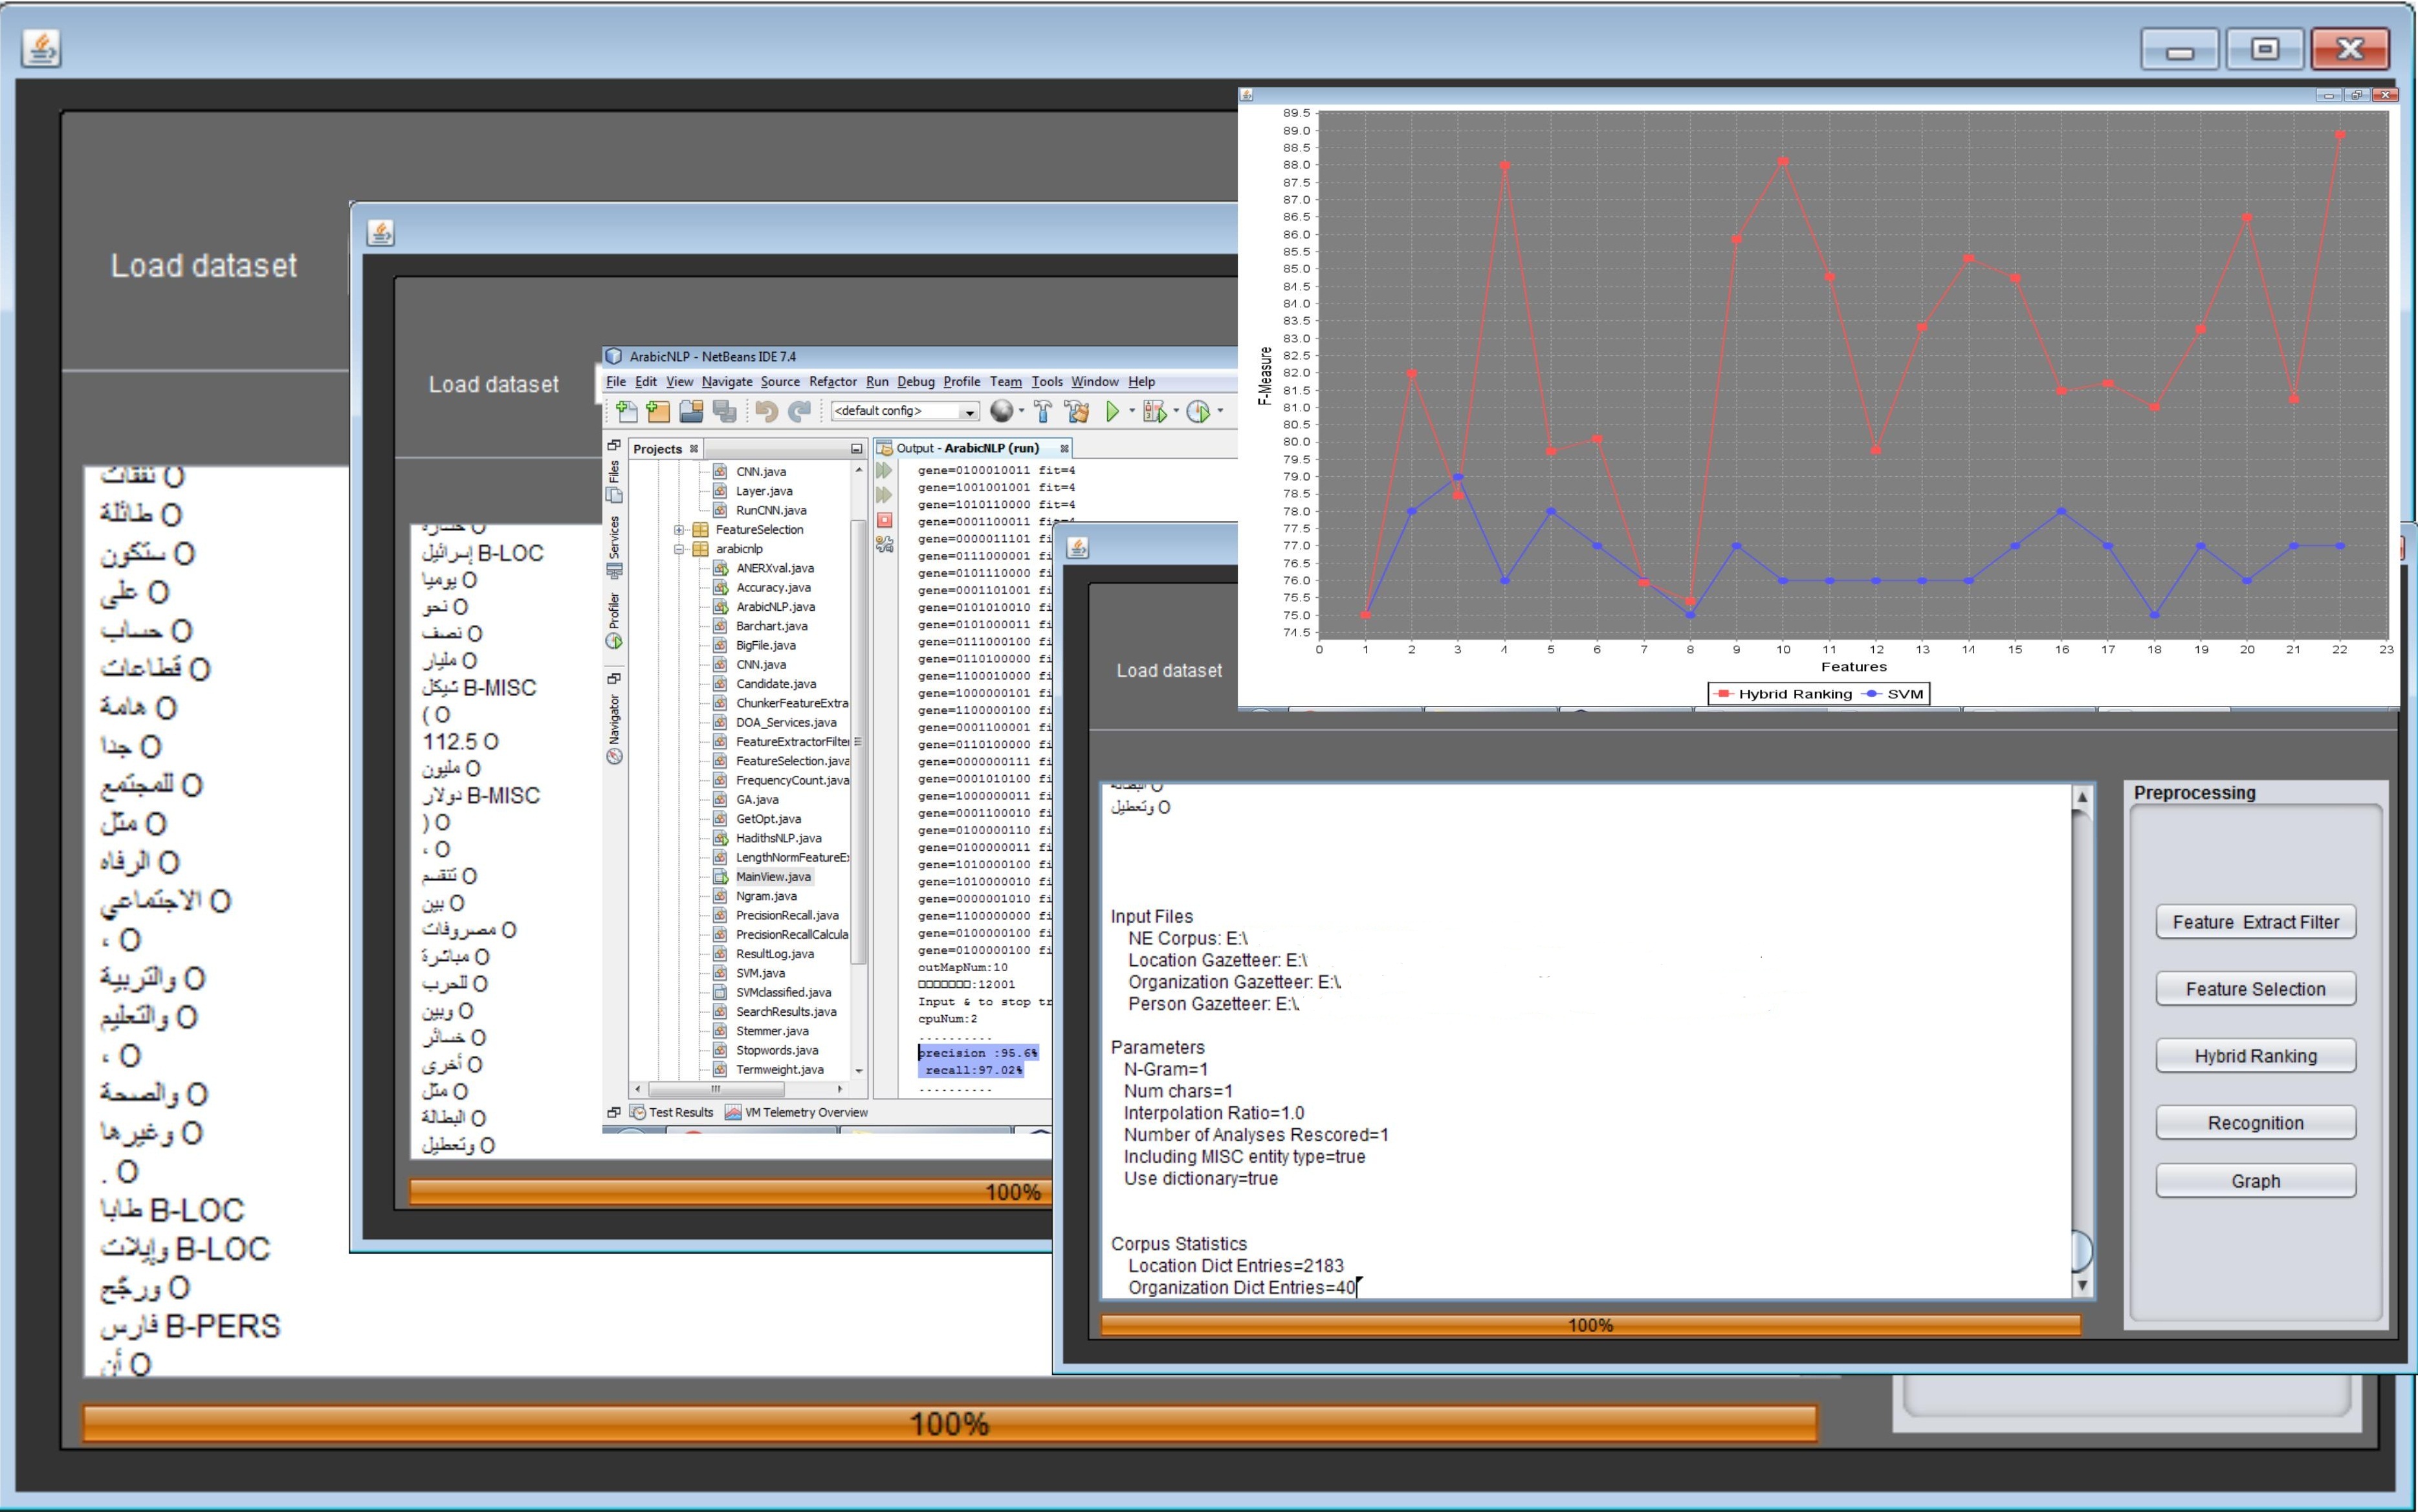This screenshot has height=1512, width=2418.
Task: Open output settings wrench icon
Action: (884, 545)
